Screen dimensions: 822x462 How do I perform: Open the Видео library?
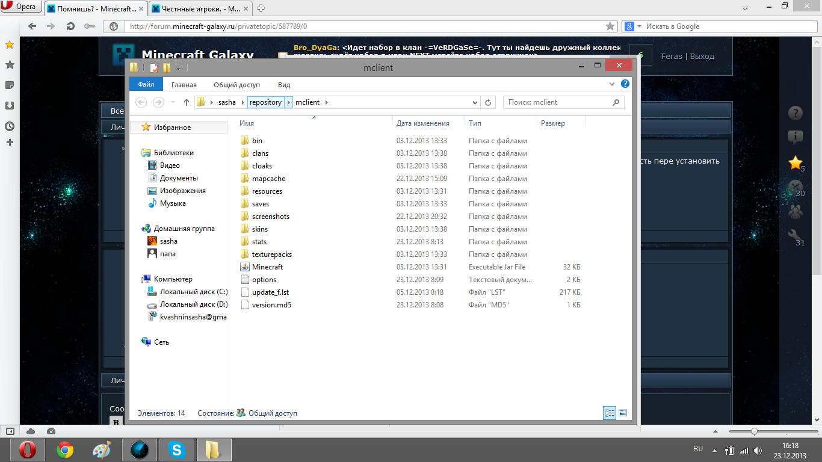[170, 165]
